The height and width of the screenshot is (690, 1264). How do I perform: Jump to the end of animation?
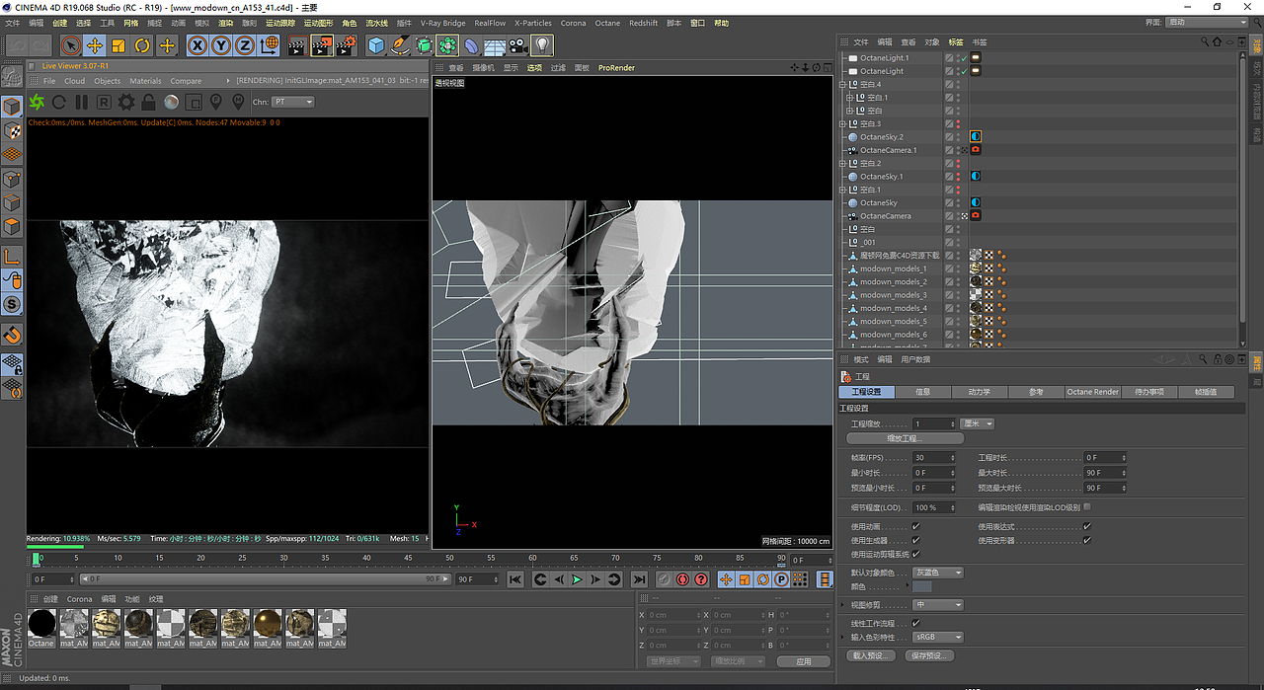point(639,579)
